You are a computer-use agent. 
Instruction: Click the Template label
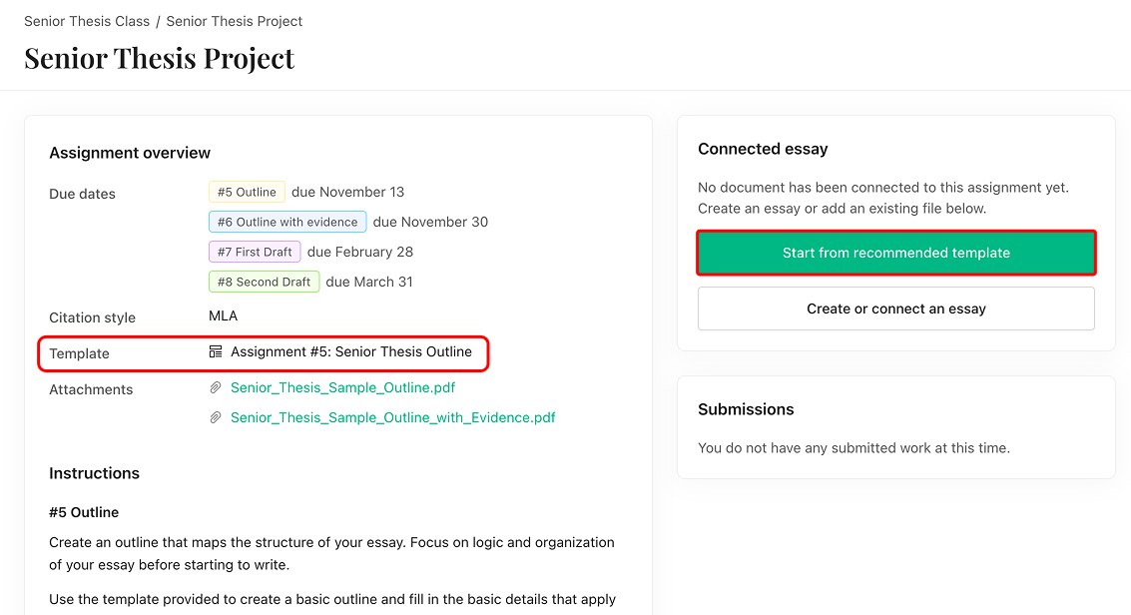[79, 354]
